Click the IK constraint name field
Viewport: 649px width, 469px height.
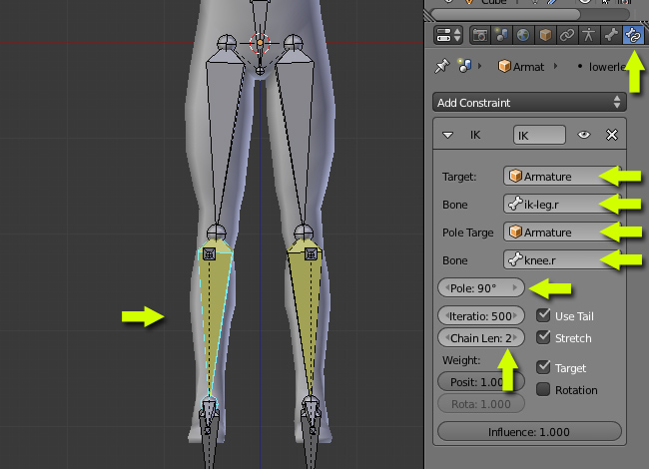tap(539, 136)
